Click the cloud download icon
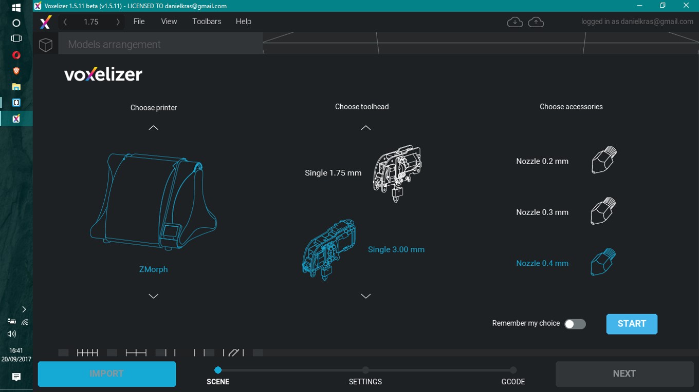The image size is (699, 392). 515,22
